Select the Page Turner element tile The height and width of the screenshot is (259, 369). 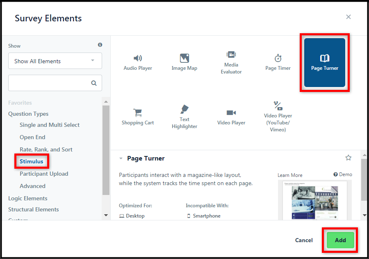click(325, 62)
